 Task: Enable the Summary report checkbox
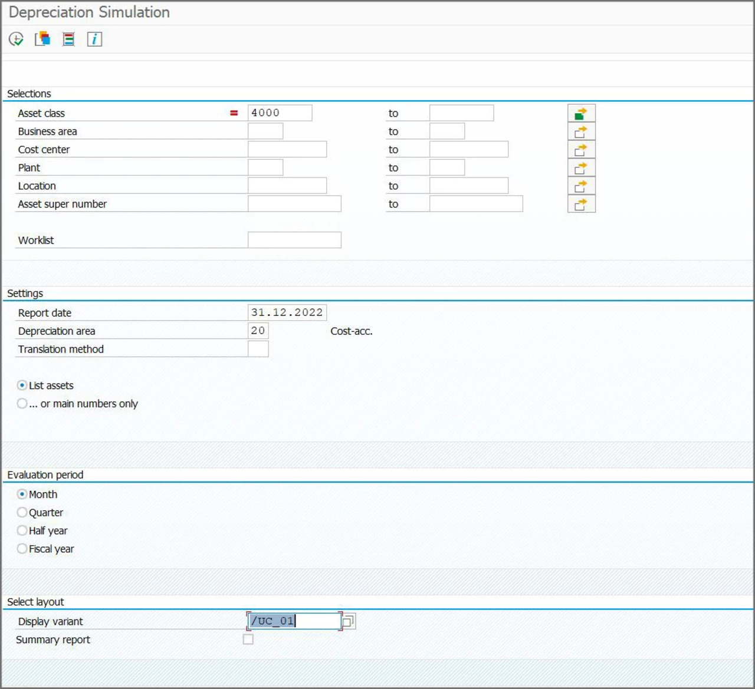click(248, 639)
